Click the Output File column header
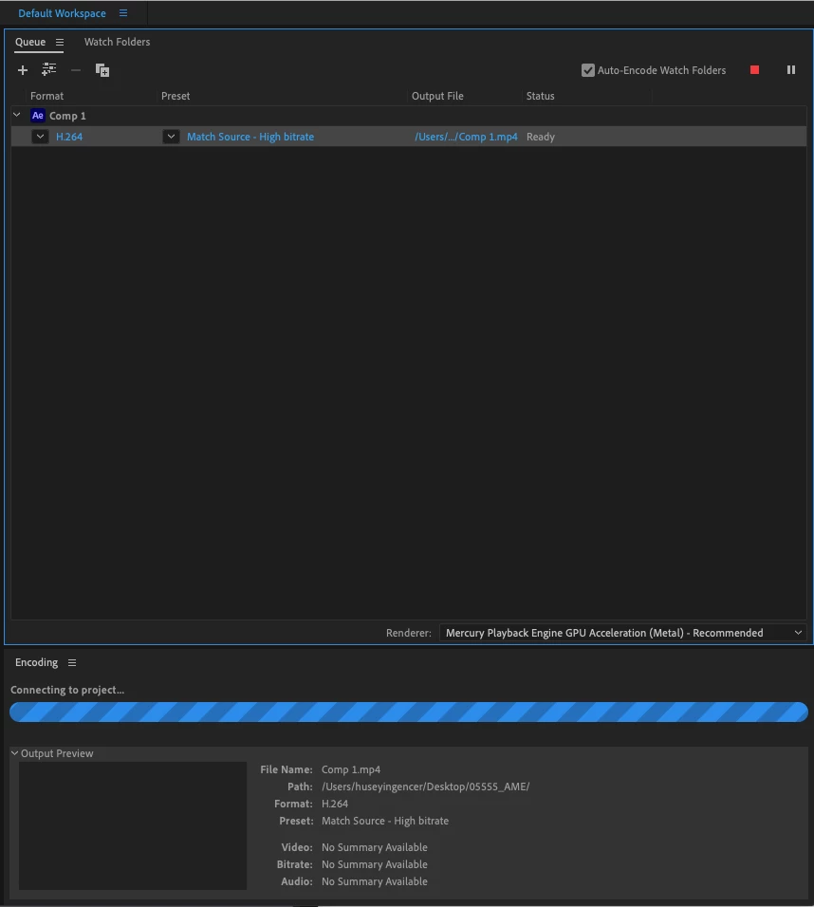This screenshot has width=814, height=907. pos(437,96)
